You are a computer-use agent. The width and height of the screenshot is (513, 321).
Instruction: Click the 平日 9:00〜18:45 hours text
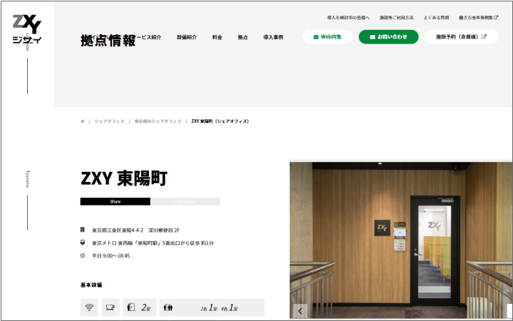pos(111,256)
